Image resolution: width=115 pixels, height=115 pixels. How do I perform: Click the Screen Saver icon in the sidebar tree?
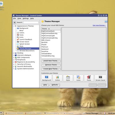click(x=18, y=42)
